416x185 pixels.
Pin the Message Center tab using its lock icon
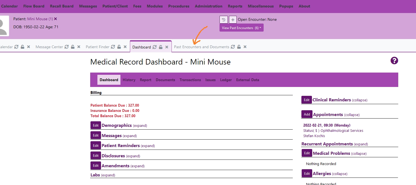tap(72, 47)
